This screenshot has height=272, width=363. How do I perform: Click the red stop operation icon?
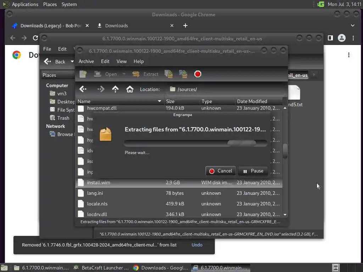click(197, 74)
